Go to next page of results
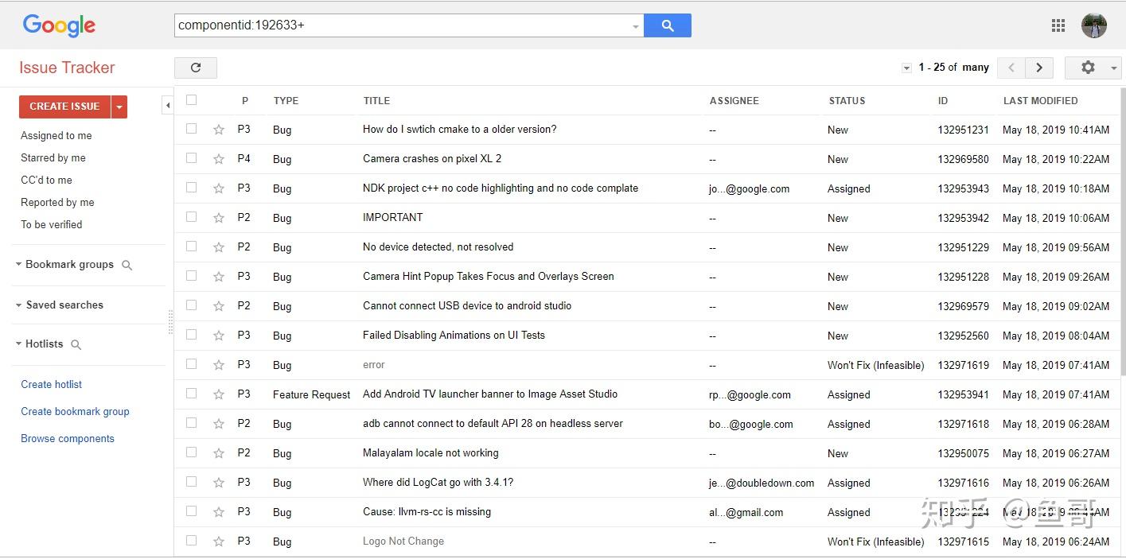1126x559 pixels. (x=1039, y=68)
